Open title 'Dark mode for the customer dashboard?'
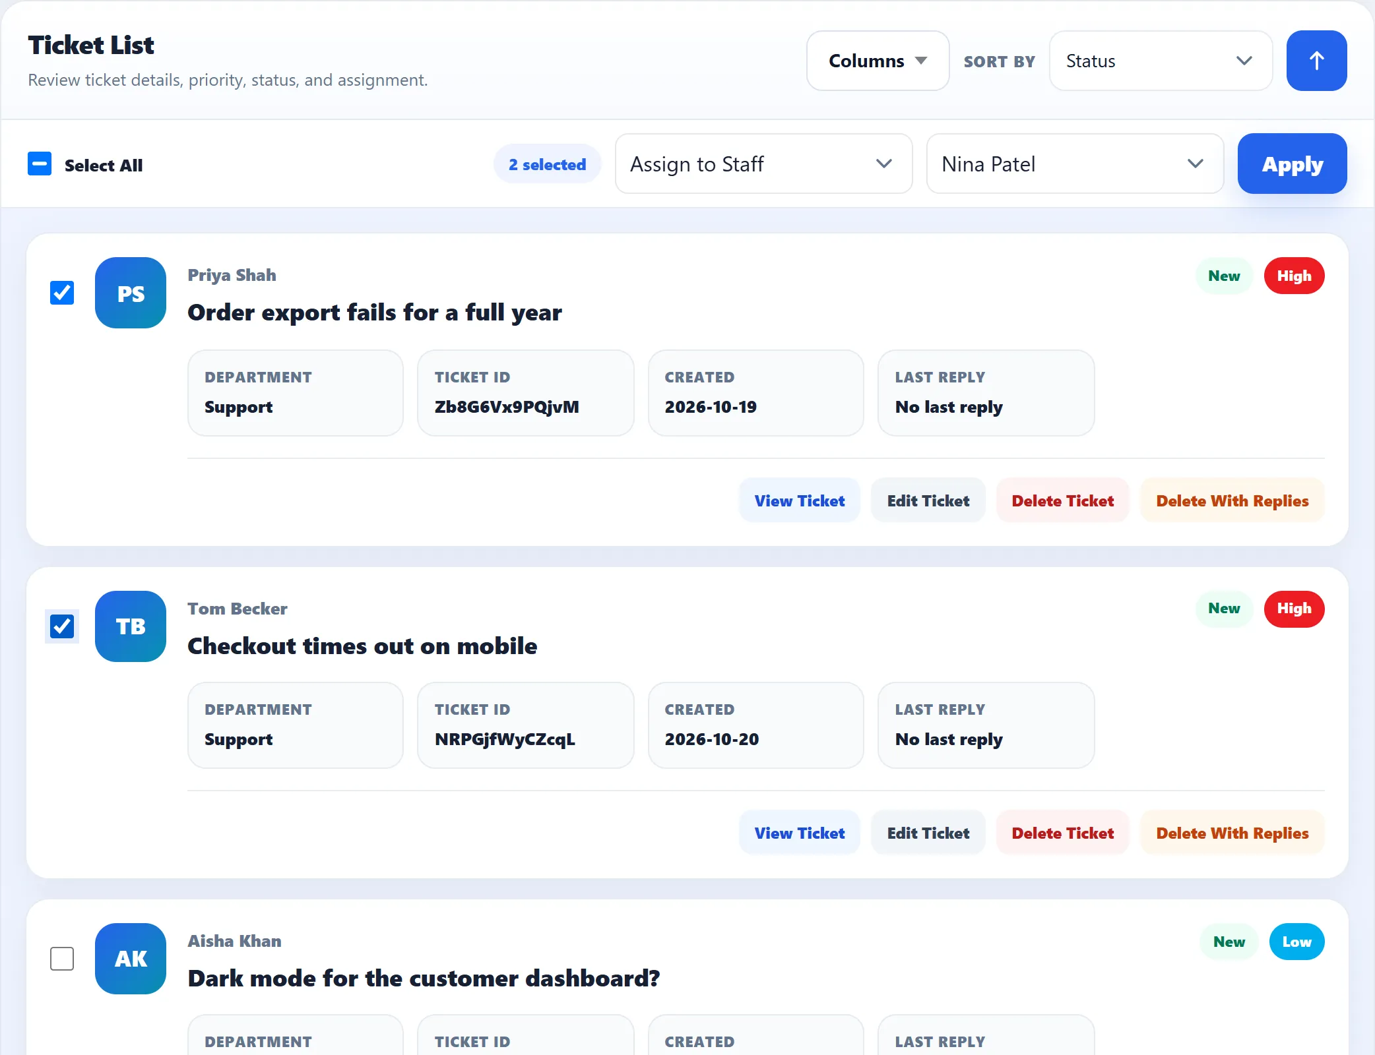This screenshot has height=1055, width=1375. [x=424, y=979]
